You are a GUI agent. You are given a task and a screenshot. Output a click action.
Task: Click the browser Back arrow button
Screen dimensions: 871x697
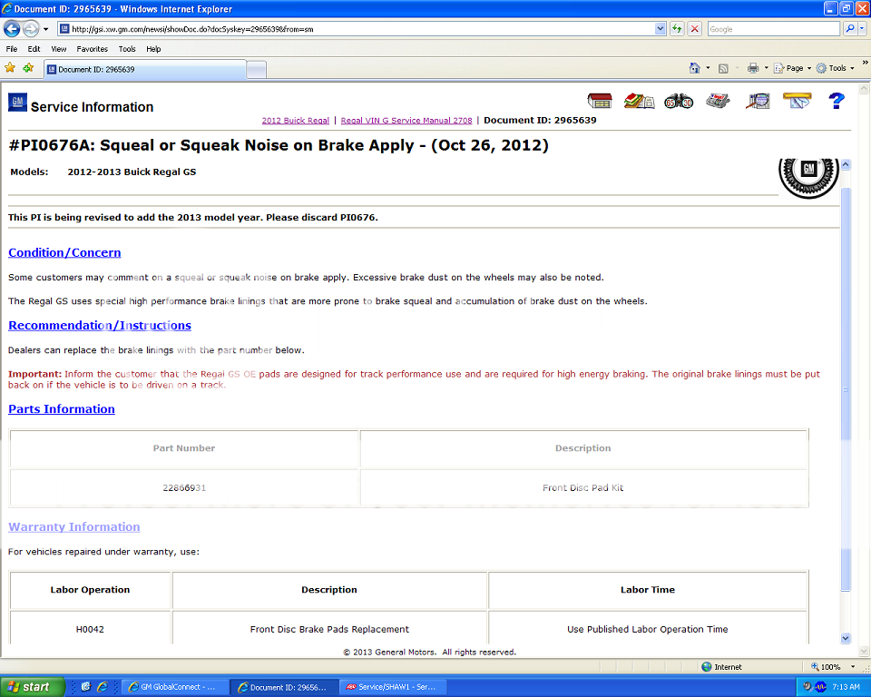(x=13, y=29)
